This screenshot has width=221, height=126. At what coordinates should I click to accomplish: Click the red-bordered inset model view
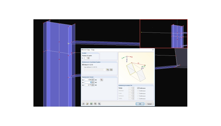164,34
